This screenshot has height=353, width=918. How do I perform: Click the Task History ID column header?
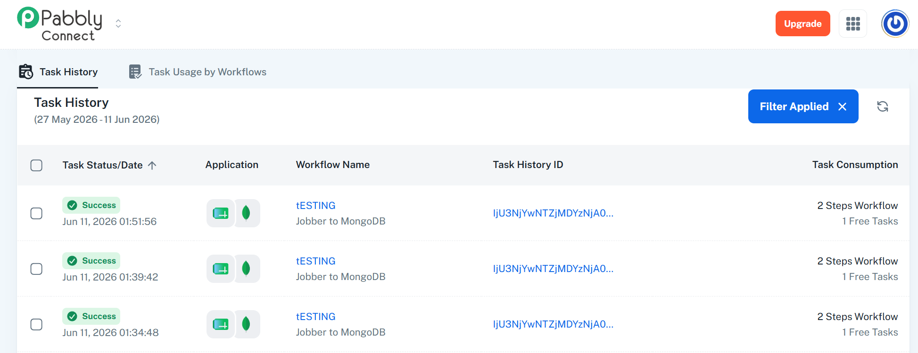(528, 165)
